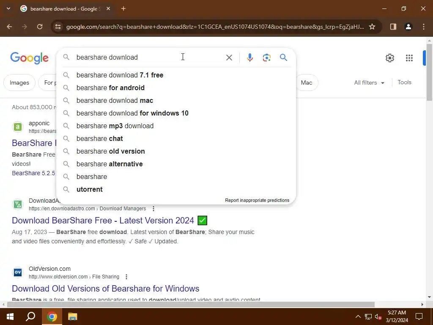The height and width of the screenshot is (325, 433).
Task: Bookmark this page with the star icon
Action: click(x=372, y=27)
